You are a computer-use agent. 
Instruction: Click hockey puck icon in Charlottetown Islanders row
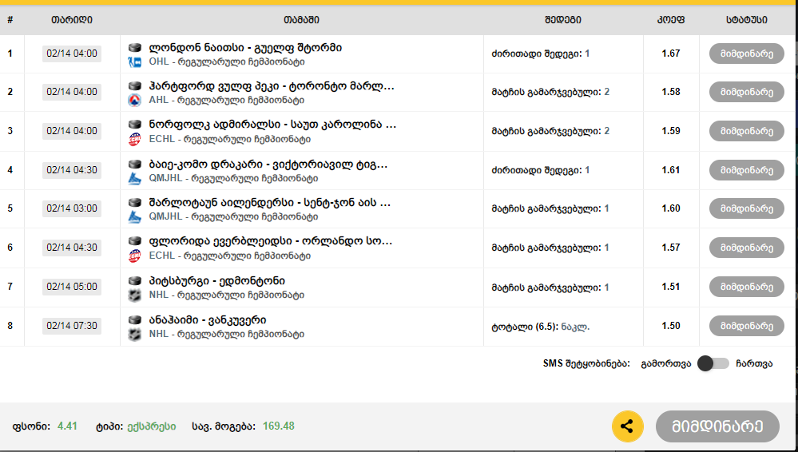click(x=134, y=203)
